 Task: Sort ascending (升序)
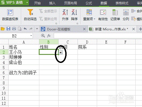point(65,15)
